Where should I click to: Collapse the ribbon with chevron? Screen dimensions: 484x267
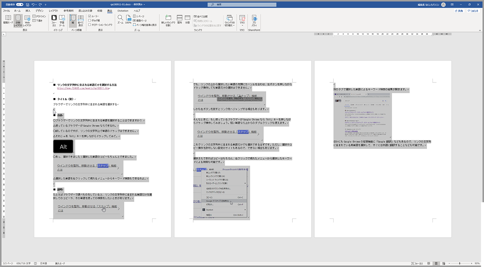pyautogui.click(x=480, y=30)
